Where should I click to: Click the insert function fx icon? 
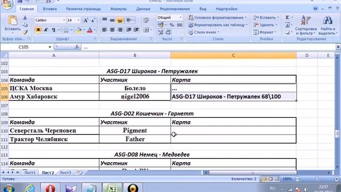coord(77,47)
